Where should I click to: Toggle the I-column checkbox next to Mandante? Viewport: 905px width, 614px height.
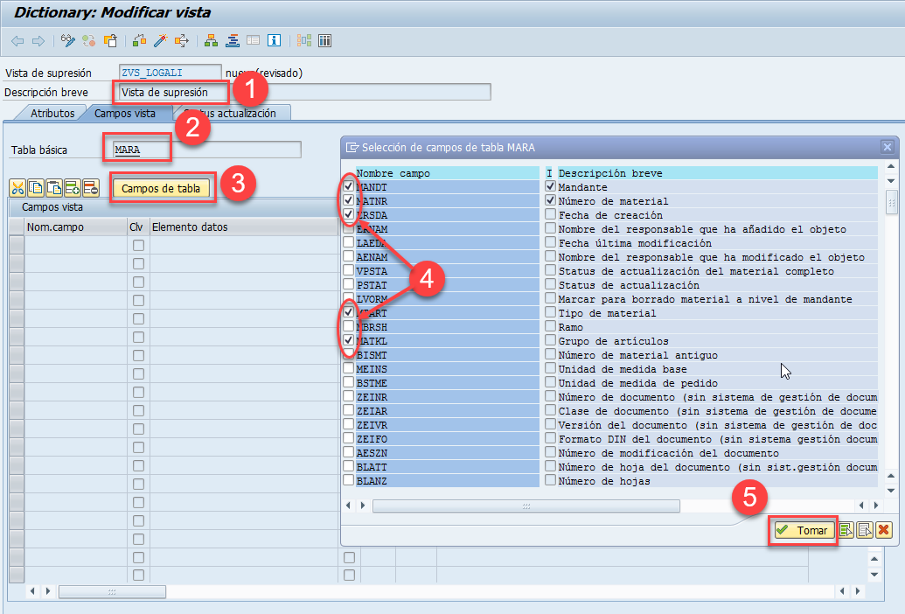[x=551, y=186]
